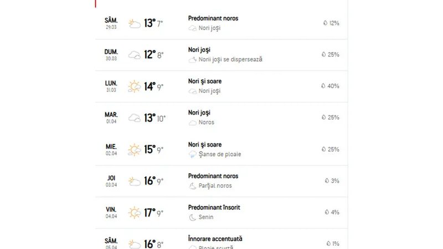The height and width of the screenshot is (249, 443).
Task: Click the sunny icon for VIN. 04.04
Action: coord(134,212)
